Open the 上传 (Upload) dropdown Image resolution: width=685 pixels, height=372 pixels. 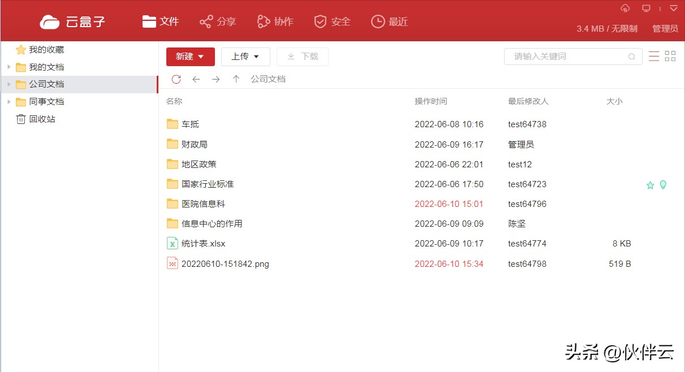point(245,57)
